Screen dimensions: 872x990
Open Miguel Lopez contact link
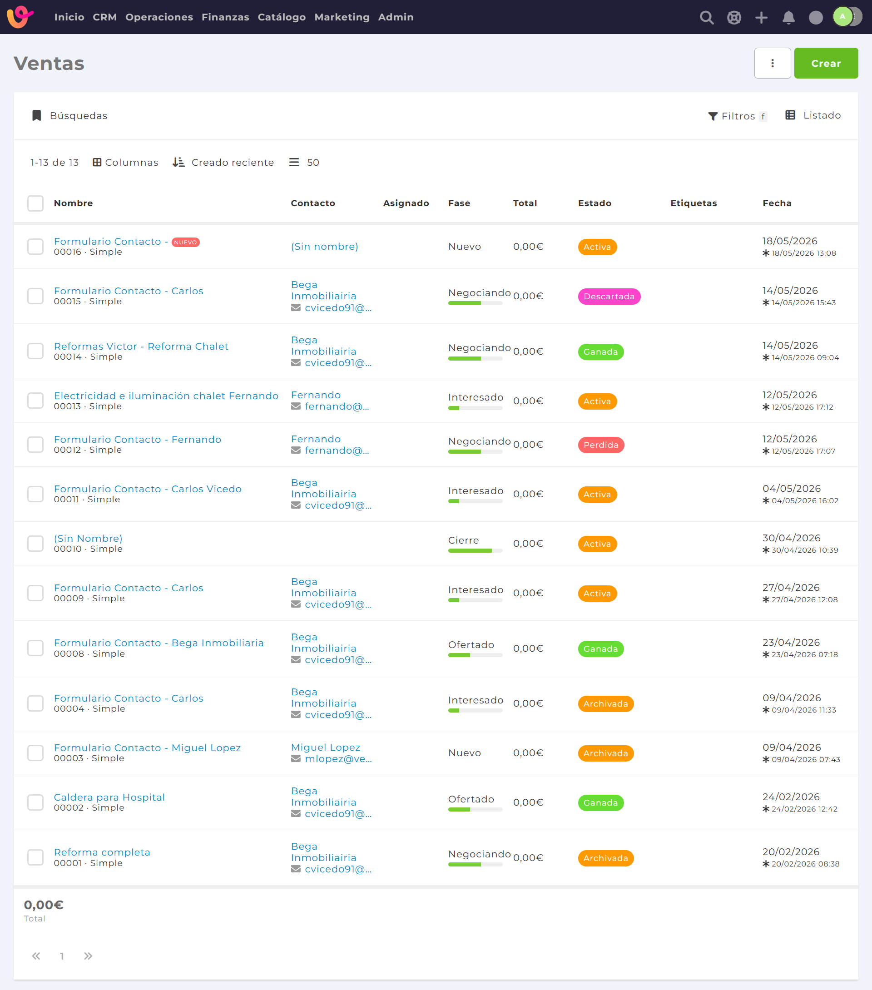(326, 747)
